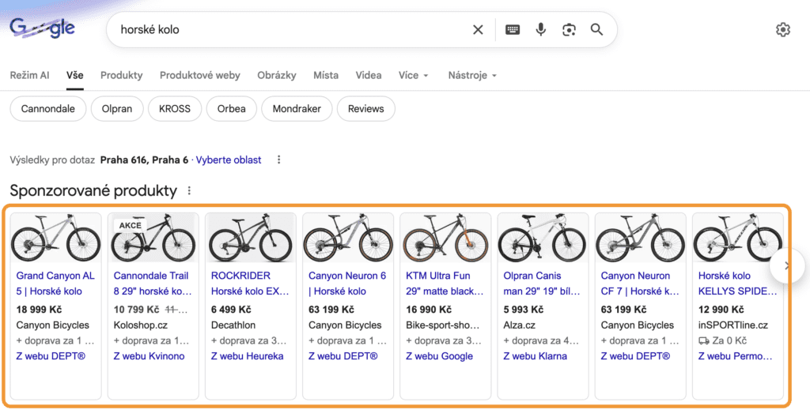
Task: Open the Režim AI tab
Action: pyautogui.click(x=29, y=75)
